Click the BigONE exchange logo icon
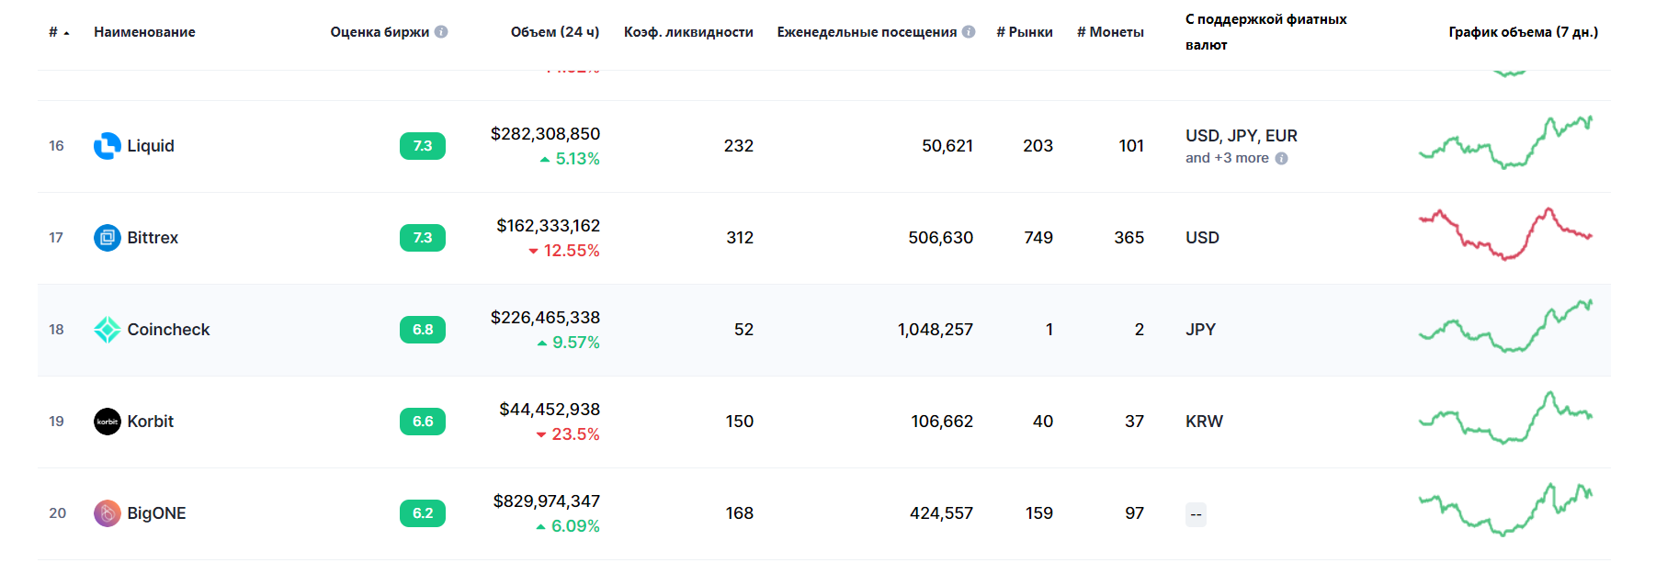The width and height of the screenshot is (1656, 574). (x=108, y=513)
